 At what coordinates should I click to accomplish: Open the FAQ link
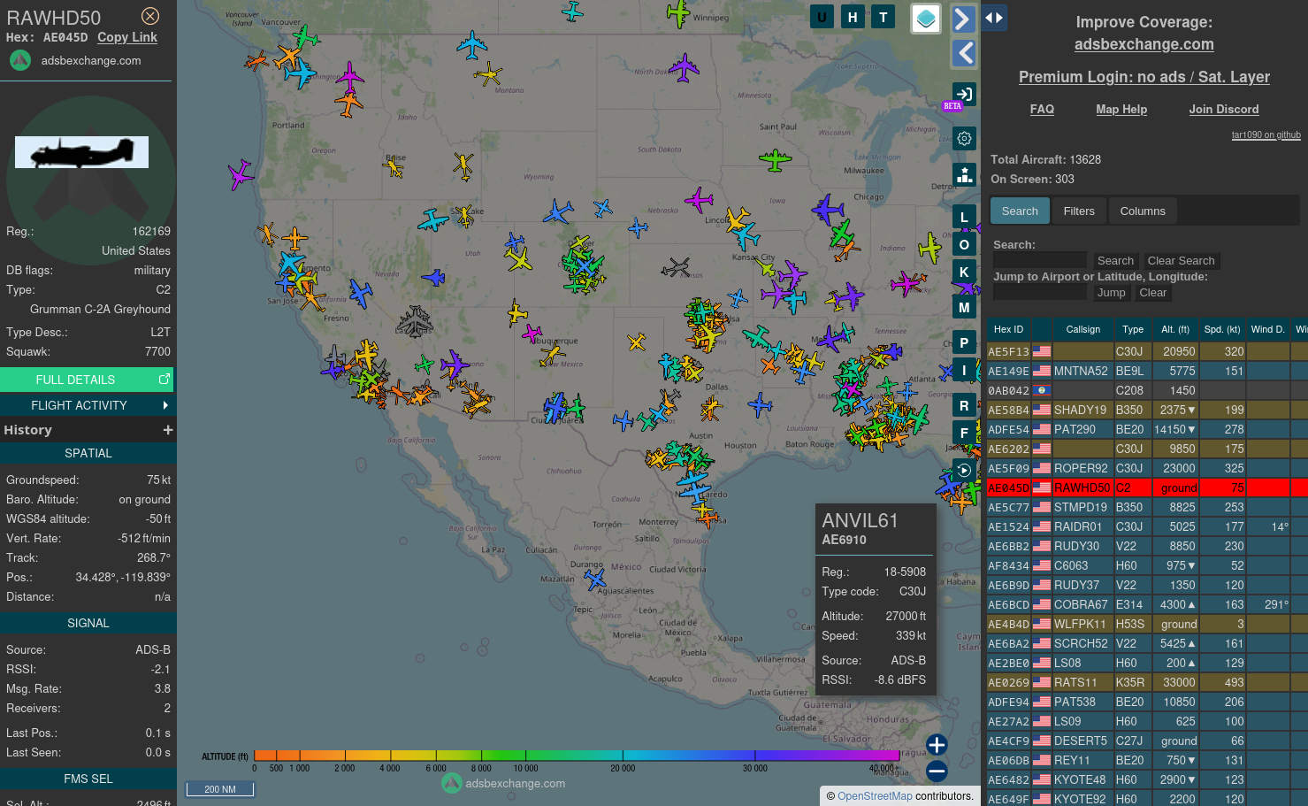point(1042,109)
